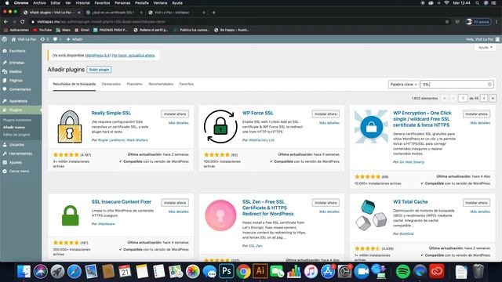Open the Gmail bookmark
The image size is (502, 282).
point(82,30)
